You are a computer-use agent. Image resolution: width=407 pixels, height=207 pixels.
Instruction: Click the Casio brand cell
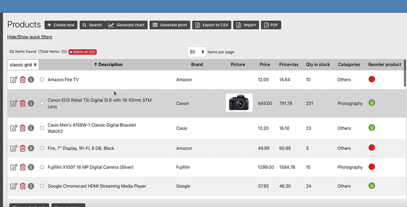tap(181, 128)
